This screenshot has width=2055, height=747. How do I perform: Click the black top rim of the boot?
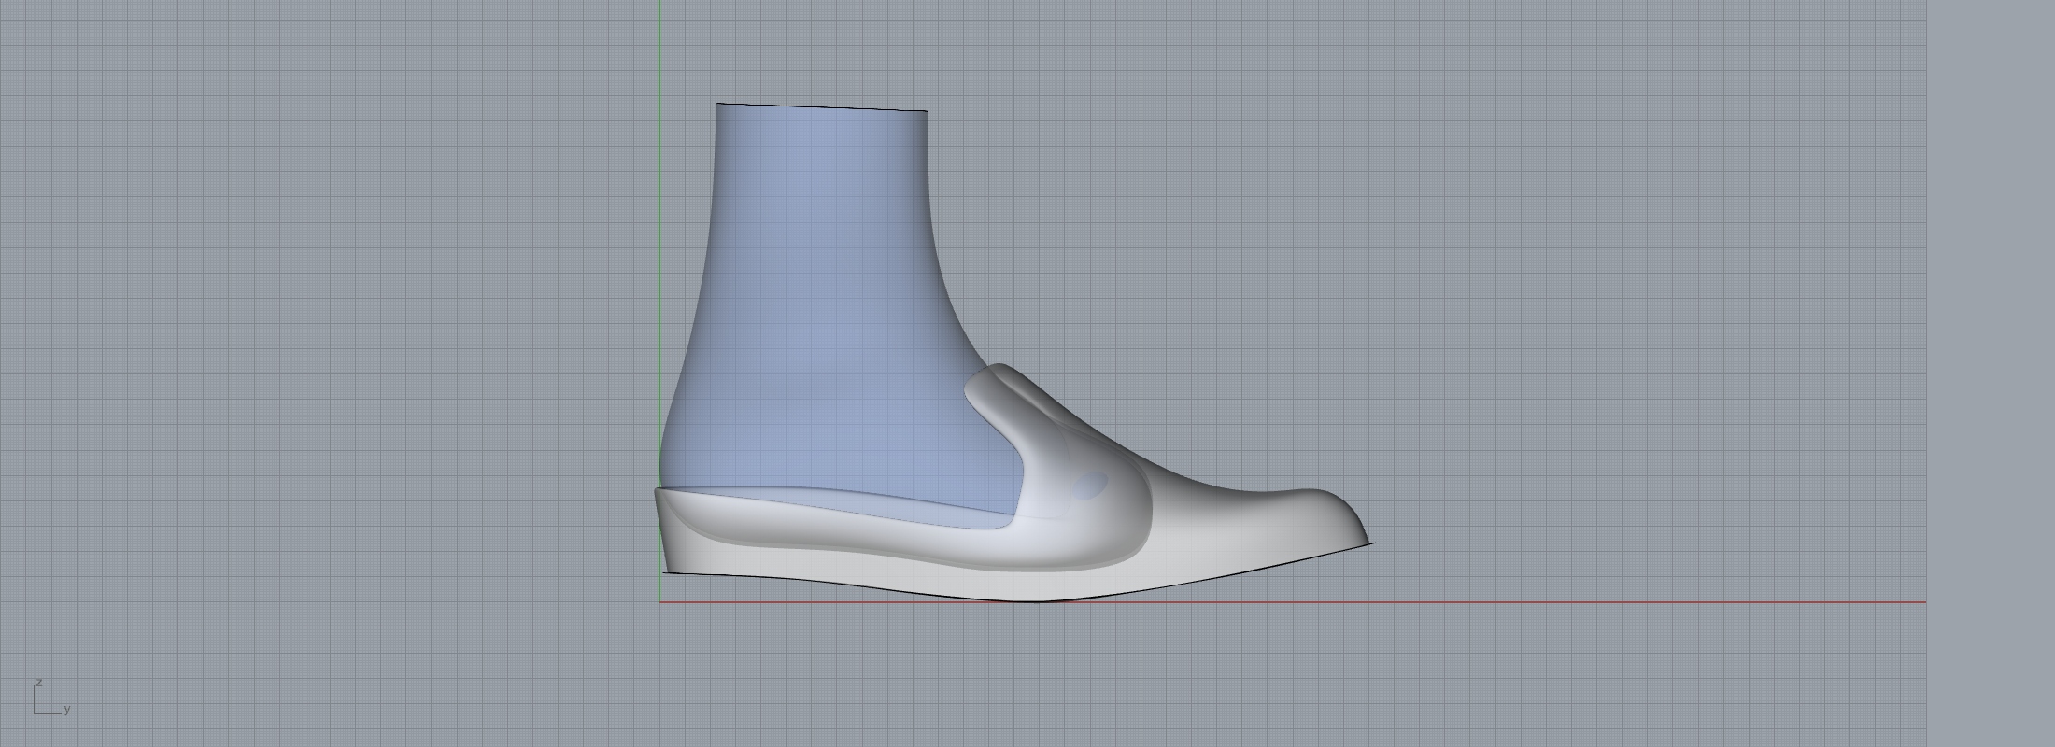click(x=822, y=107)
